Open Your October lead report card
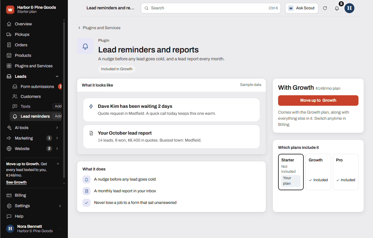The height and width of the screenshot is (238, 373). coord(172,137)
